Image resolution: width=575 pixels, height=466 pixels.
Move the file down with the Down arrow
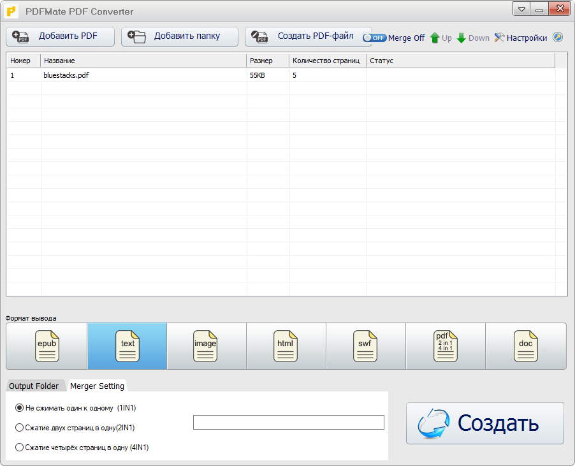473,38
